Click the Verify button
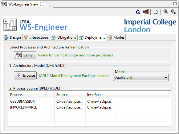 click(25, 55)
